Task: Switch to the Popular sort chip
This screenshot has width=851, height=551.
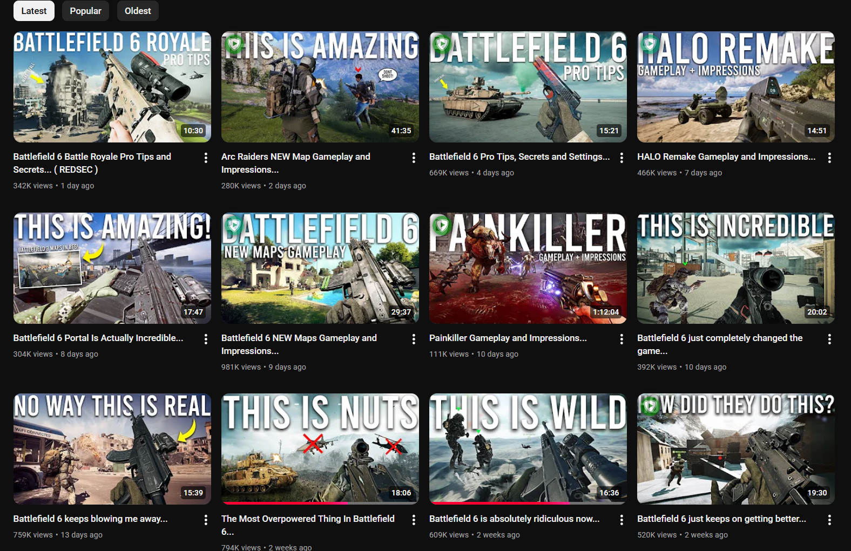Action: 85,11
